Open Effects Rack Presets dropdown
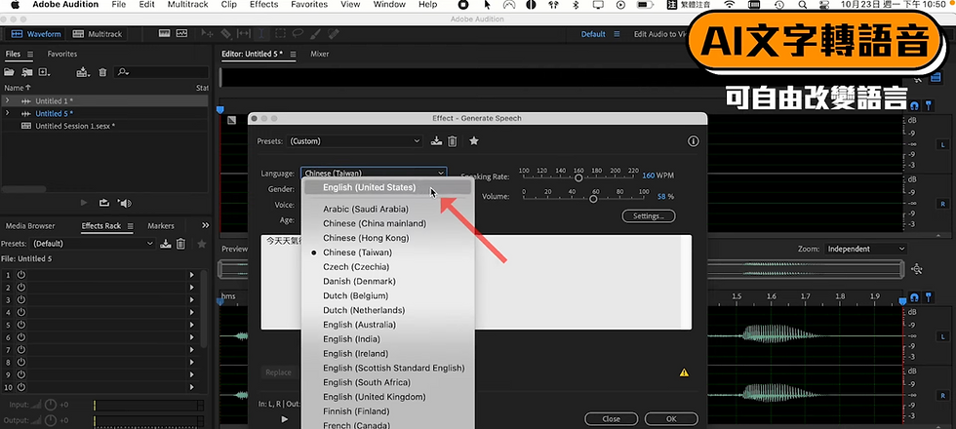 pos(94,243)
